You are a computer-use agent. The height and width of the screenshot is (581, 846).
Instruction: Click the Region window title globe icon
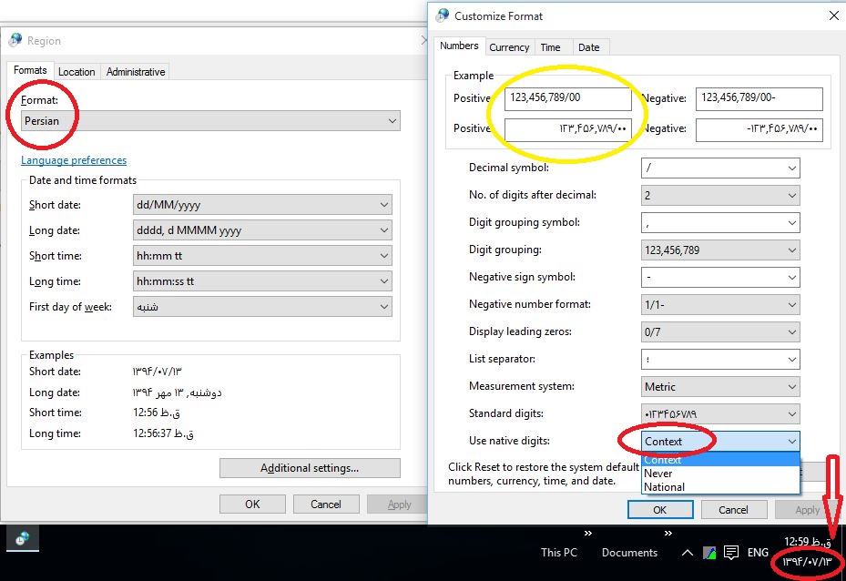click(15, 40)
